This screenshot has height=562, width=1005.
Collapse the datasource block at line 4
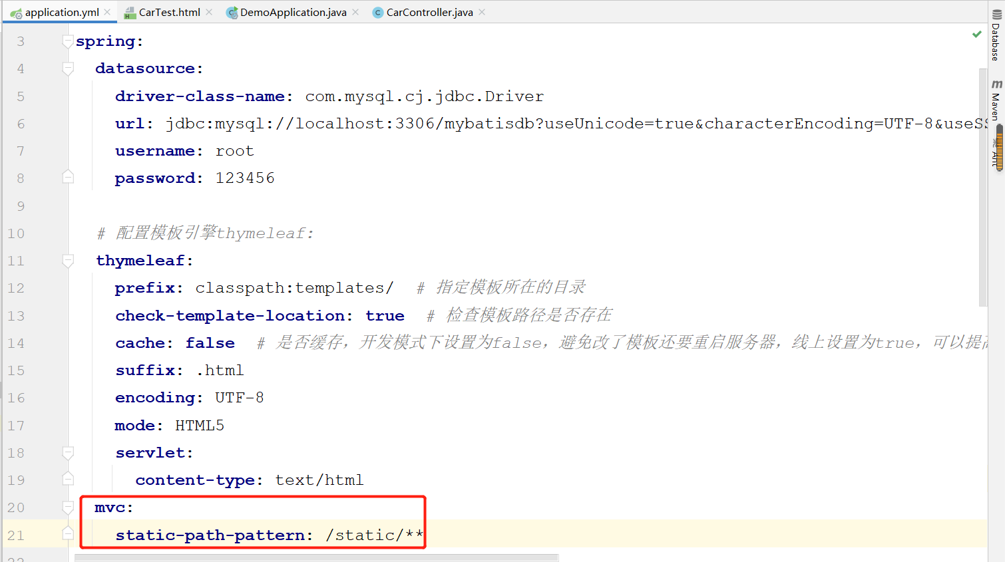click(67, 69)
